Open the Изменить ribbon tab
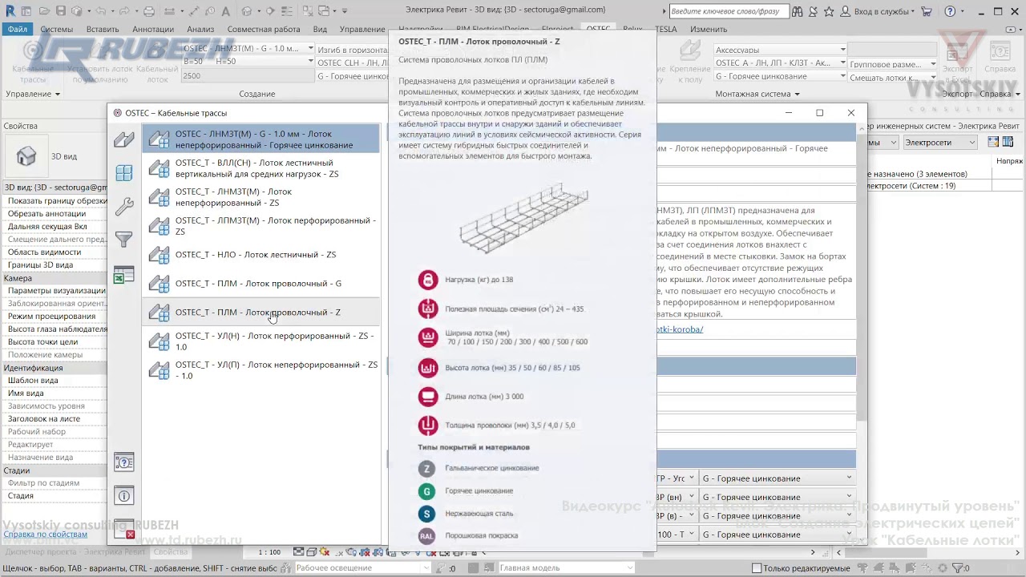Viewport: 1026px width, 577px height. point(709,29)
